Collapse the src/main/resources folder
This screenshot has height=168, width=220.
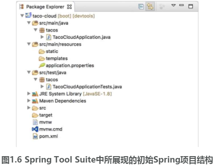[x=29, y=44]
